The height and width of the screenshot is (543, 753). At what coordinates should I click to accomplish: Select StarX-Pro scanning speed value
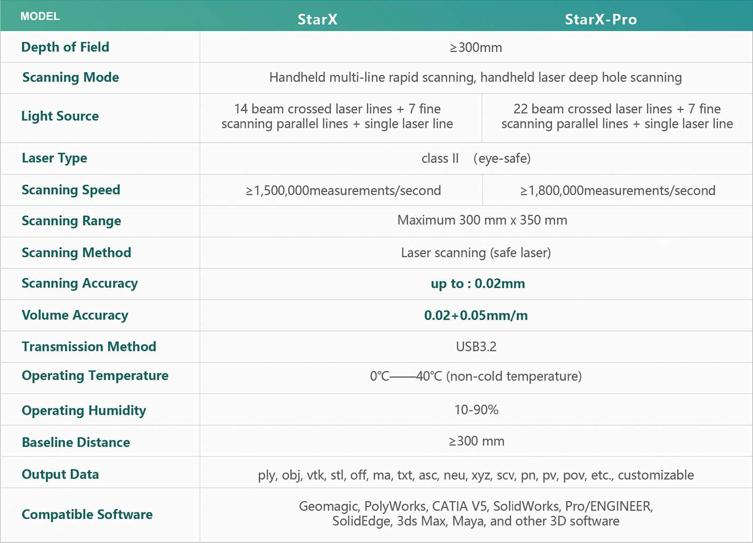click(617, 190)
